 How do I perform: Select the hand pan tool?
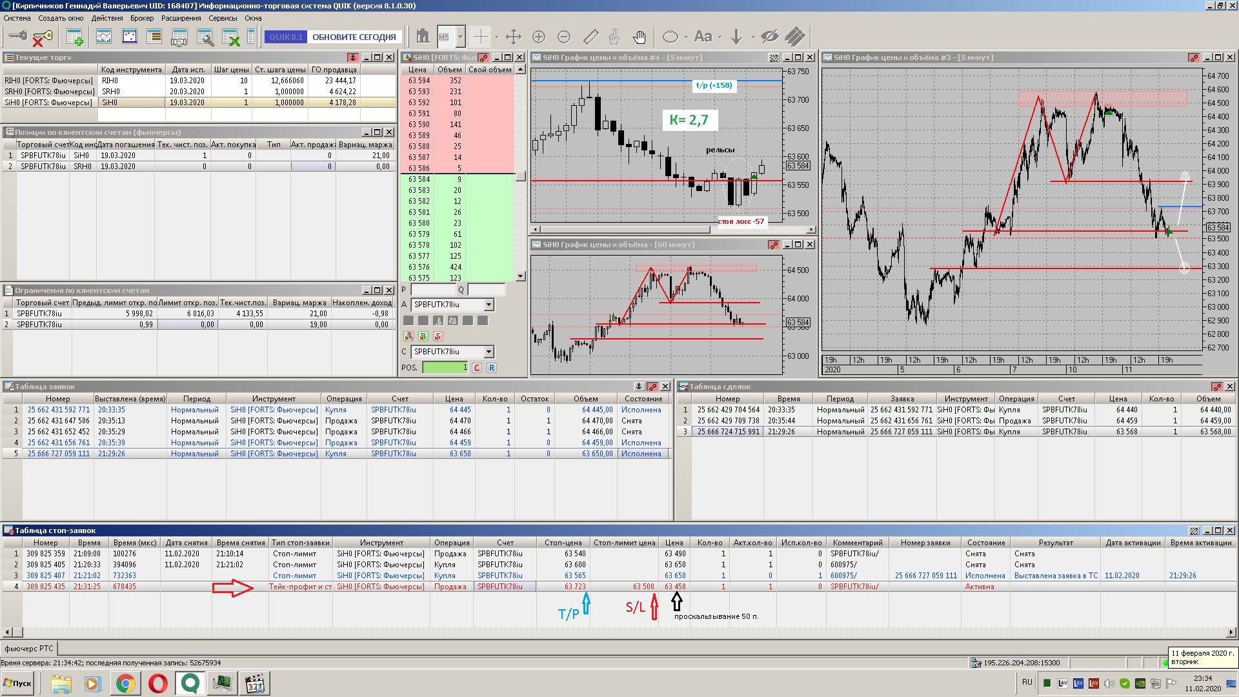tap(639, 37)
